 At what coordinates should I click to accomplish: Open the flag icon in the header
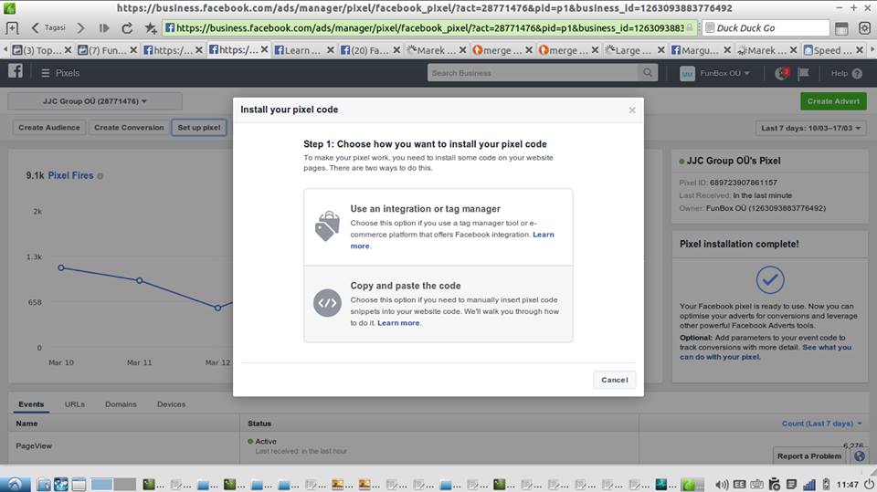[x=803, y=73]
